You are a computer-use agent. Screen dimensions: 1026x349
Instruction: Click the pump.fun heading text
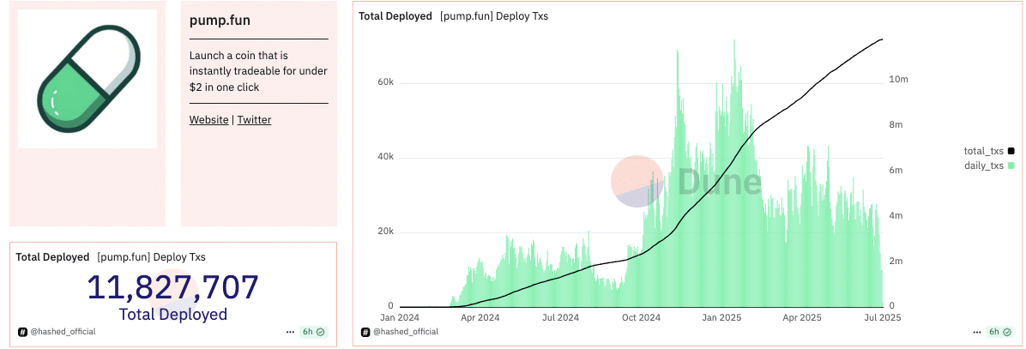tap(220, 21)
